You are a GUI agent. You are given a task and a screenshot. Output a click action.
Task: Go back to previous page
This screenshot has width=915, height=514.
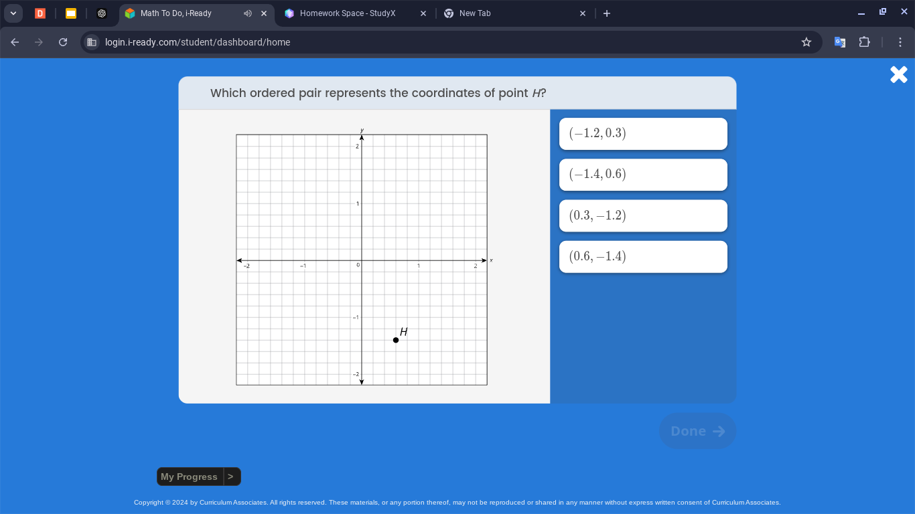click(15, 42)
